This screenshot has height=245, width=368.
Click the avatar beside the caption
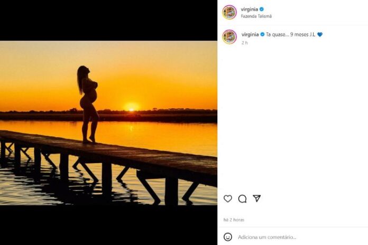pyautogui.click(x=229, y=36)
